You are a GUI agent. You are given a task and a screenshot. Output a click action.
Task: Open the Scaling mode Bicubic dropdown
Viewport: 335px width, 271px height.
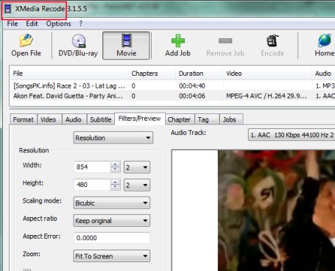[112, 203]
